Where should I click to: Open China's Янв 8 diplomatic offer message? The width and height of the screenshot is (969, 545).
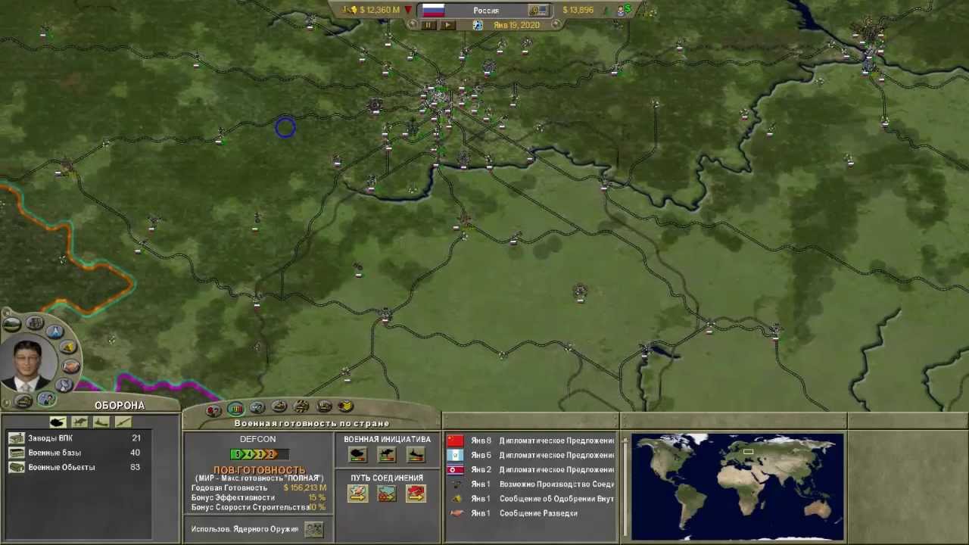pos(531,441)
